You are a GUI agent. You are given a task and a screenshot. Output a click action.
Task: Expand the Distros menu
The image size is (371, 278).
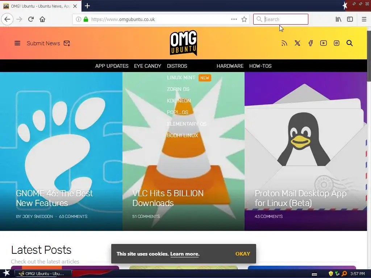pyautogui.click(x=177, y=66)
